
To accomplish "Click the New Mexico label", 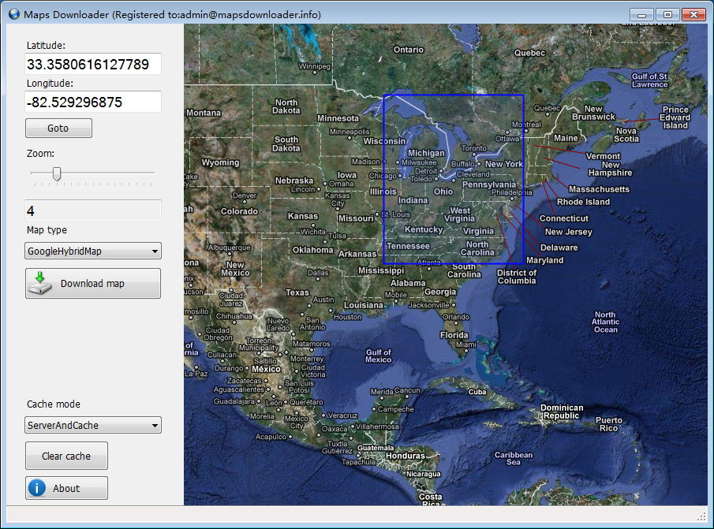I will tap(235, 269).
